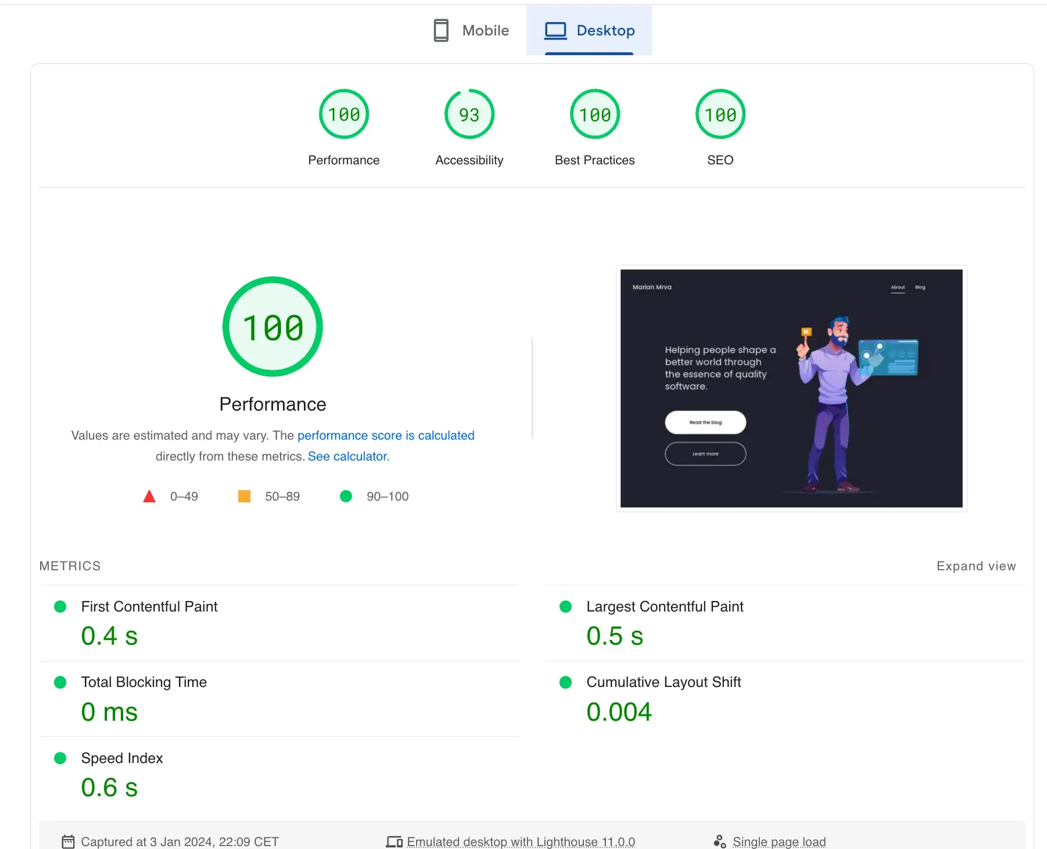Click the Cumulative Layout Shift metric
1047x849 pixels.
(x=664, y=682)
